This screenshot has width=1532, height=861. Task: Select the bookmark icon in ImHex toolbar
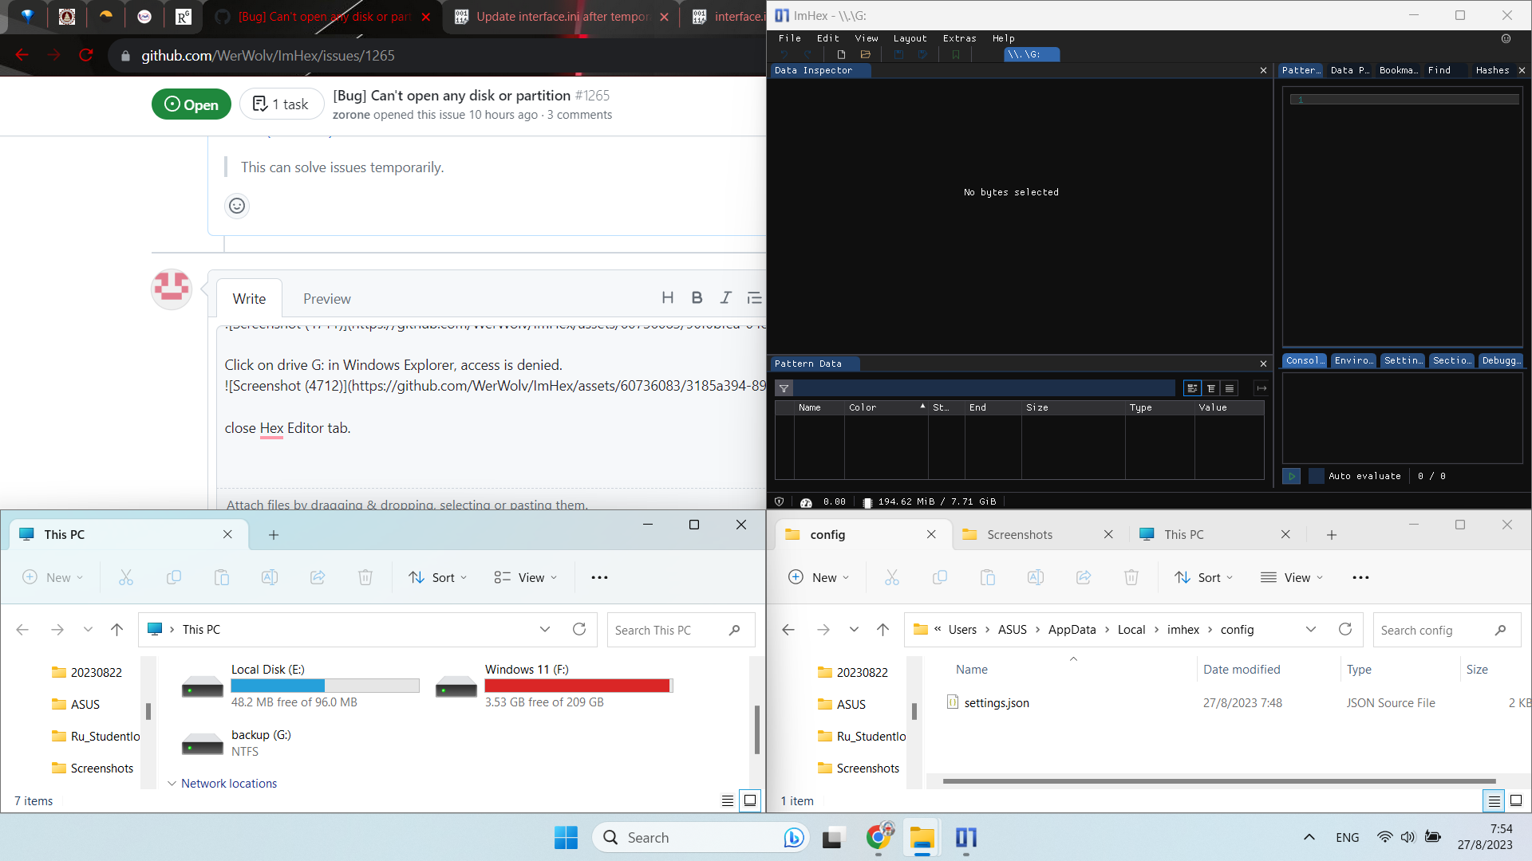(955, 54)
